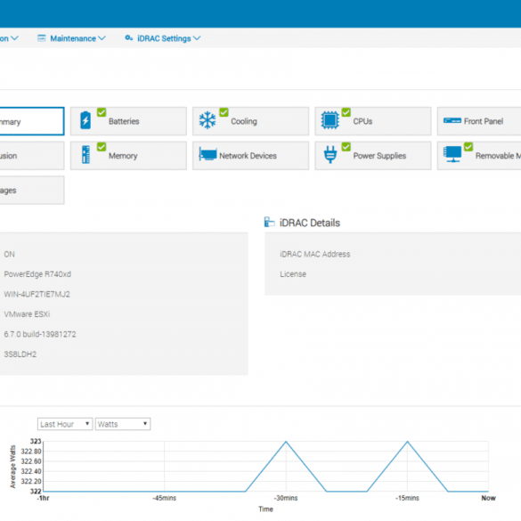Open the Cooling health card
The width and height of the screenshot is (521, 521).
pyautogui.click(x=250, y=121)
